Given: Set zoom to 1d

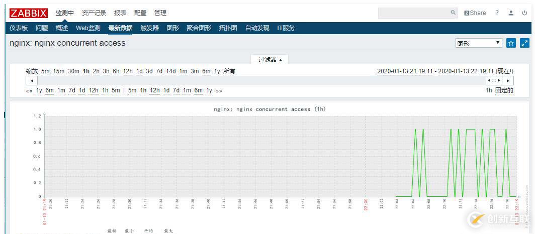Looking at the screenshot, I should click(x=139, y=71).
